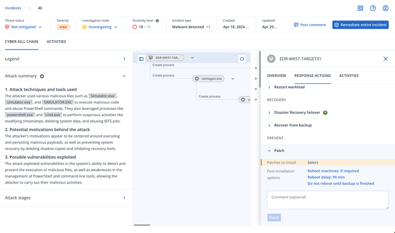This screenshot has width=395, height=233.
Task: Go back to Incidents breadcrumb
Action: click(13, 8)
